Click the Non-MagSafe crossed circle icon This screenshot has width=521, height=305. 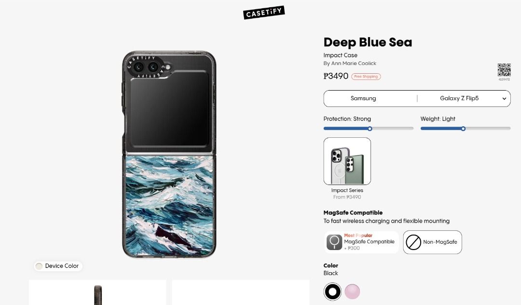[413, 242]
